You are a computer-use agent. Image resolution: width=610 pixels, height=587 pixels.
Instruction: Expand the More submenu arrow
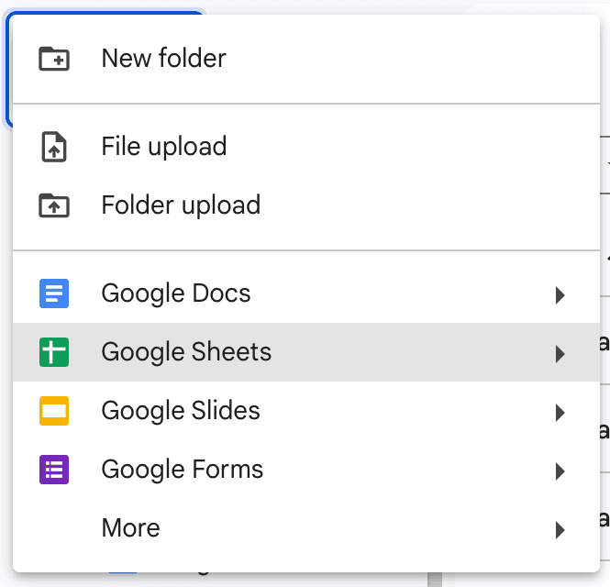coord(560,529)
